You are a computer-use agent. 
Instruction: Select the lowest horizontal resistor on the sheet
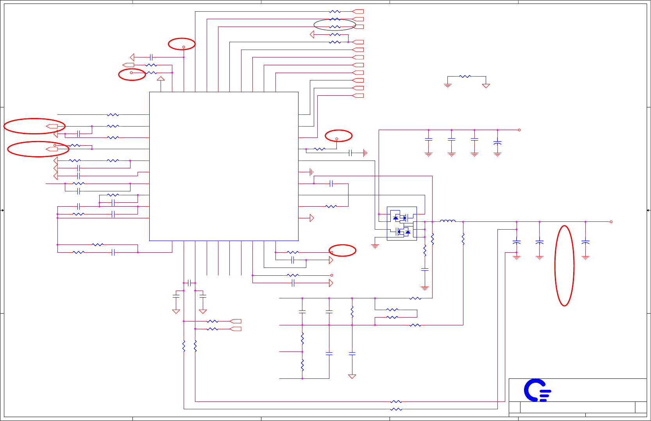(x=396, y=409)
